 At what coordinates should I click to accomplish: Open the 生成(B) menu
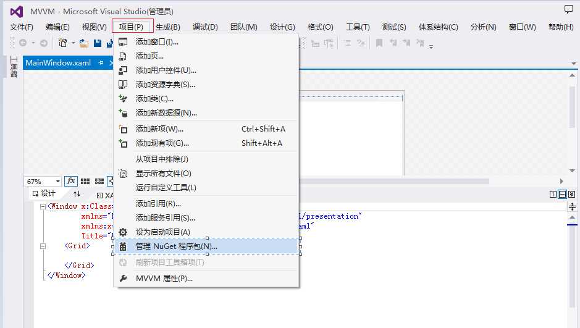coord(168,27)
